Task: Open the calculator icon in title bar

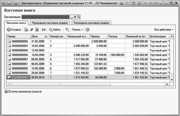Action: pos(133,3)
